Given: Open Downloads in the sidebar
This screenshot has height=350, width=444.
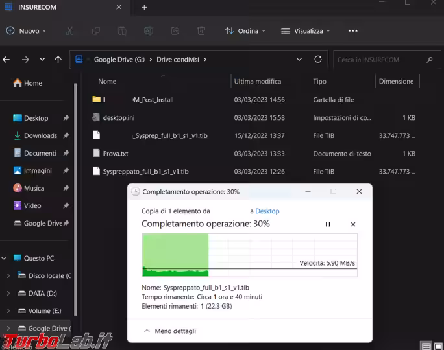Looking at the screenshot, I should pyautogui.click(x=40, y=135).
